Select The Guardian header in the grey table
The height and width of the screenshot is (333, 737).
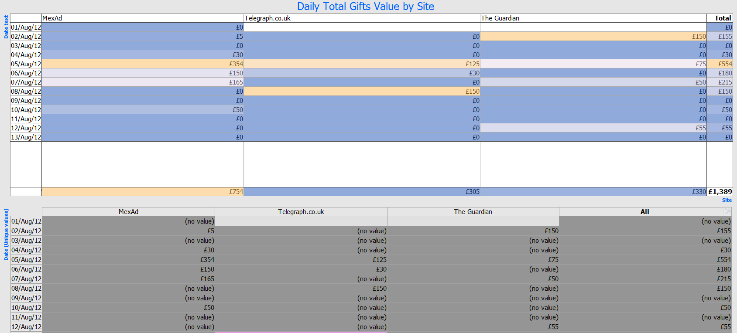[x=473, y=212]
